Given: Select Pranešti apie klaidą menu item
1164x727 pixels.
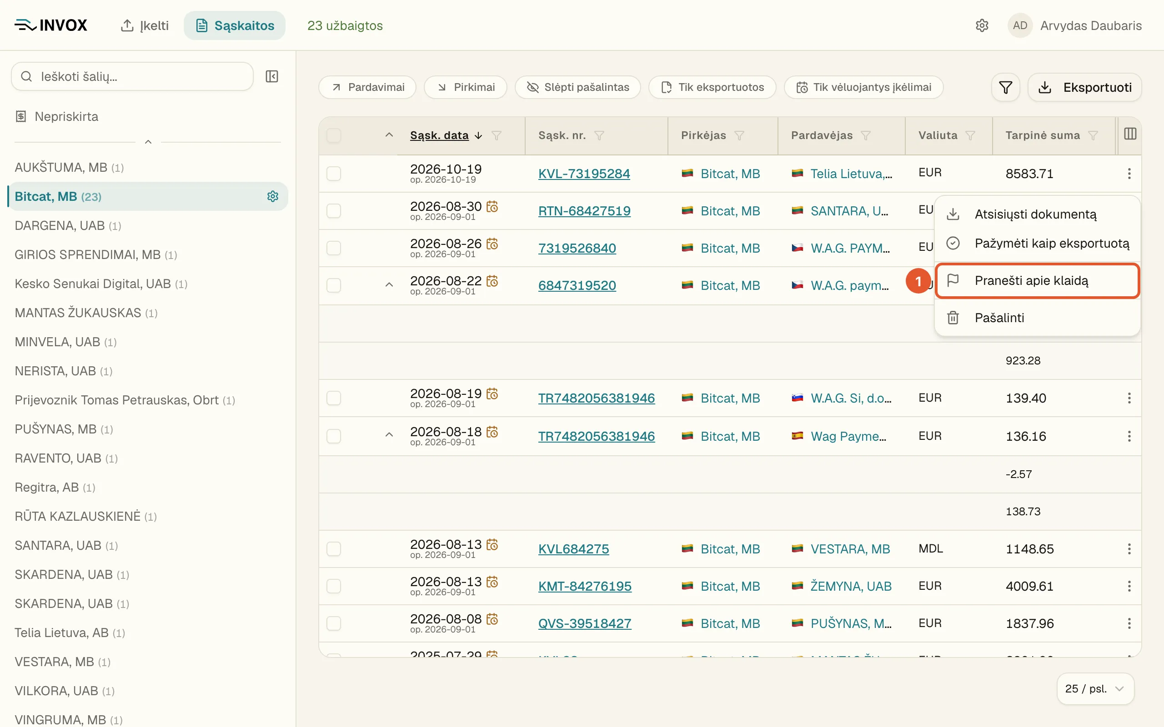Looking at the screenshot, I should (x=1037, y=281).
